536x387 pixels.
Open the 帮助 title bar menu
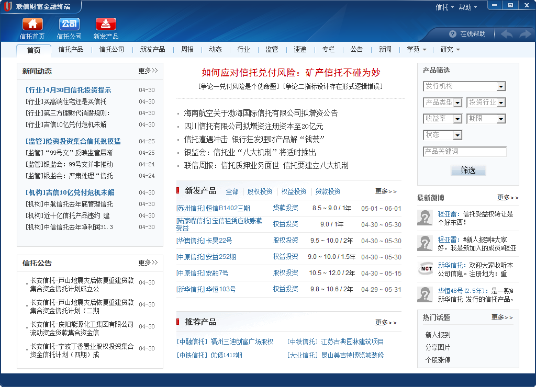tap(467, 7)
